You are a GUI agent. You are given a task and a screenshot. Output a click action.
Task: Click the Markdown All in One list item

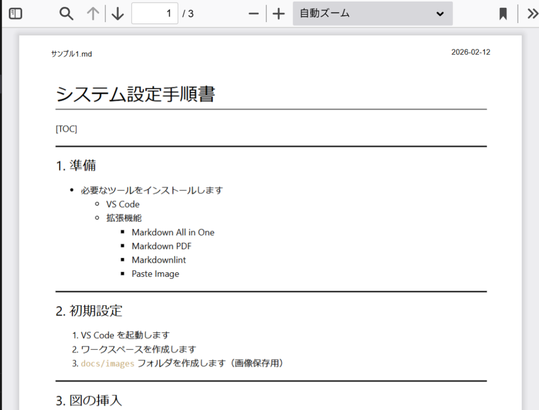click(173, 232)
